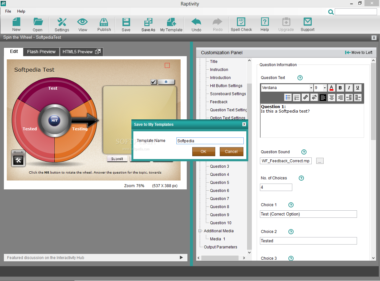
Task: Open the Settings tool
Action: (62, 25)
